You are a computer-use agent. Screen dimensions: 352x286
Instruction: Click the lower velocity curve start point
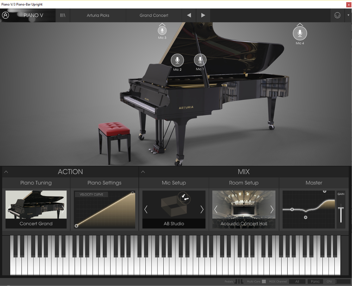(76, 226)
